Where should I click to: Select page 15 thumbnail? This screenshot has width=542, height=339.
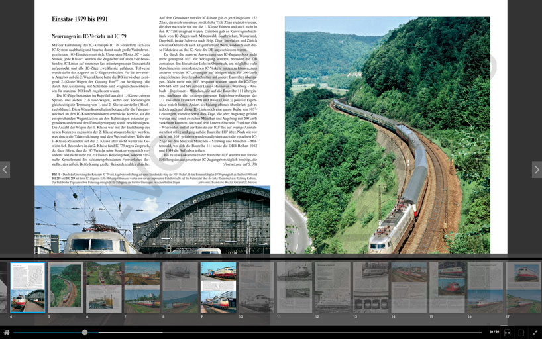click(447, 287)
